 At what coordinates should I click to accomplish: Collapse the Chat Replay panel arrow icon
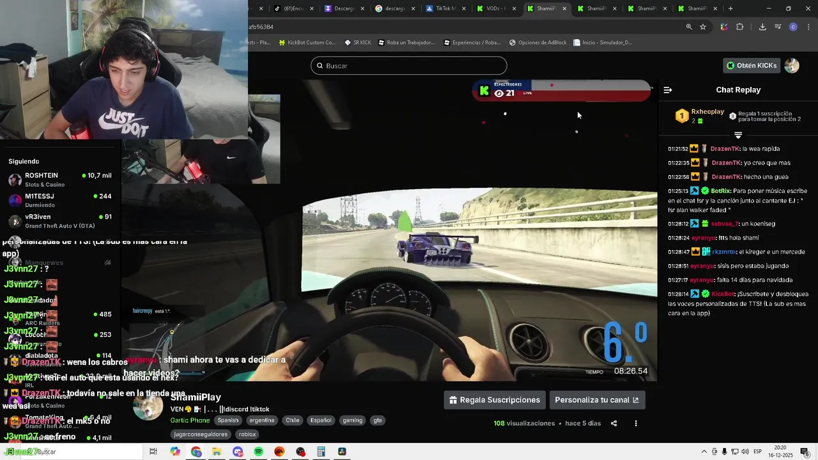pyautogui.click(x=668, y=90)
